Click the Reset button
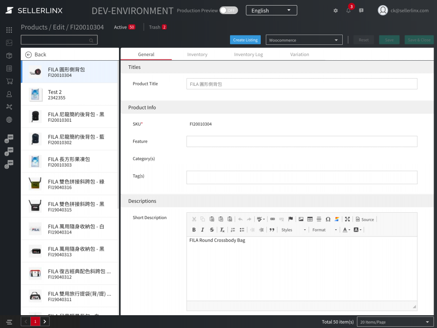Image resolution: width=437 pixels, height=328 pixels. tap(364, 40)
